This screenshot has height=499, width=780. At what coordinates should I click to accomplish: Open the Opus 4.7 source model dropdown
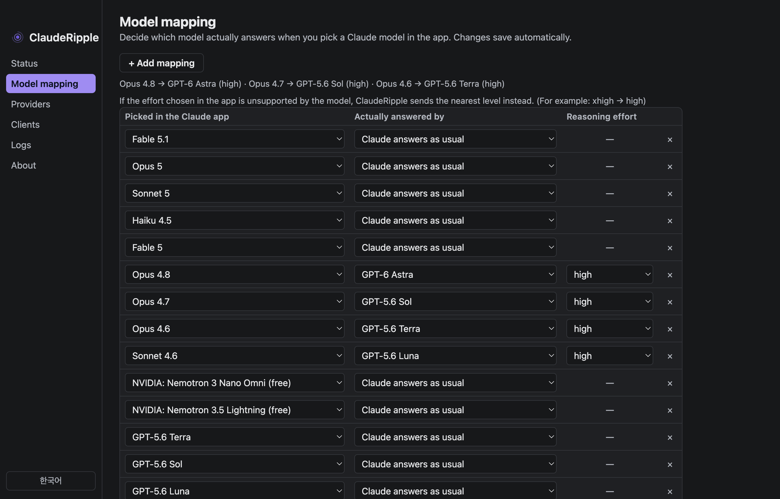[x=234, y=301]
